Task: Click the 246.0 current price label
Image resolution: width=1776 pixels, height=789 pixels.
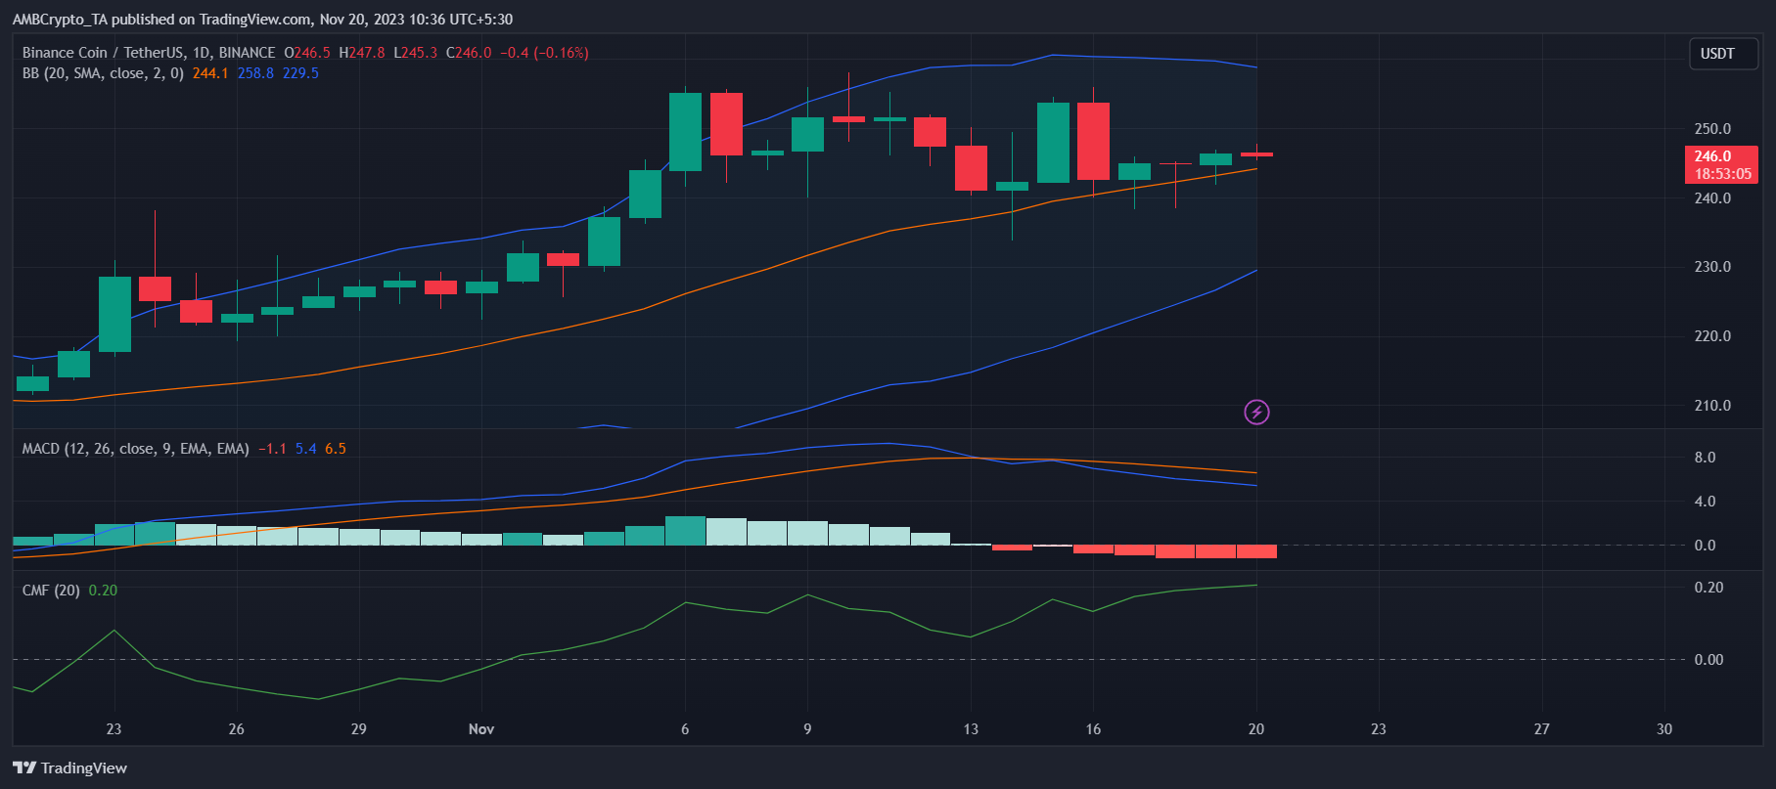Action: (x=1721, y=164)
